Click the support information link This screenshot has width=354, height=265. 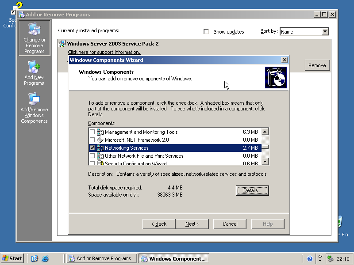[x=104, y=52]
